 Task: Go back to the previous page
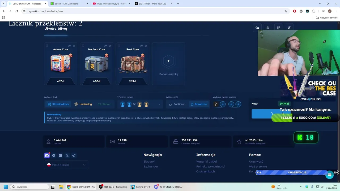[4, 11]
